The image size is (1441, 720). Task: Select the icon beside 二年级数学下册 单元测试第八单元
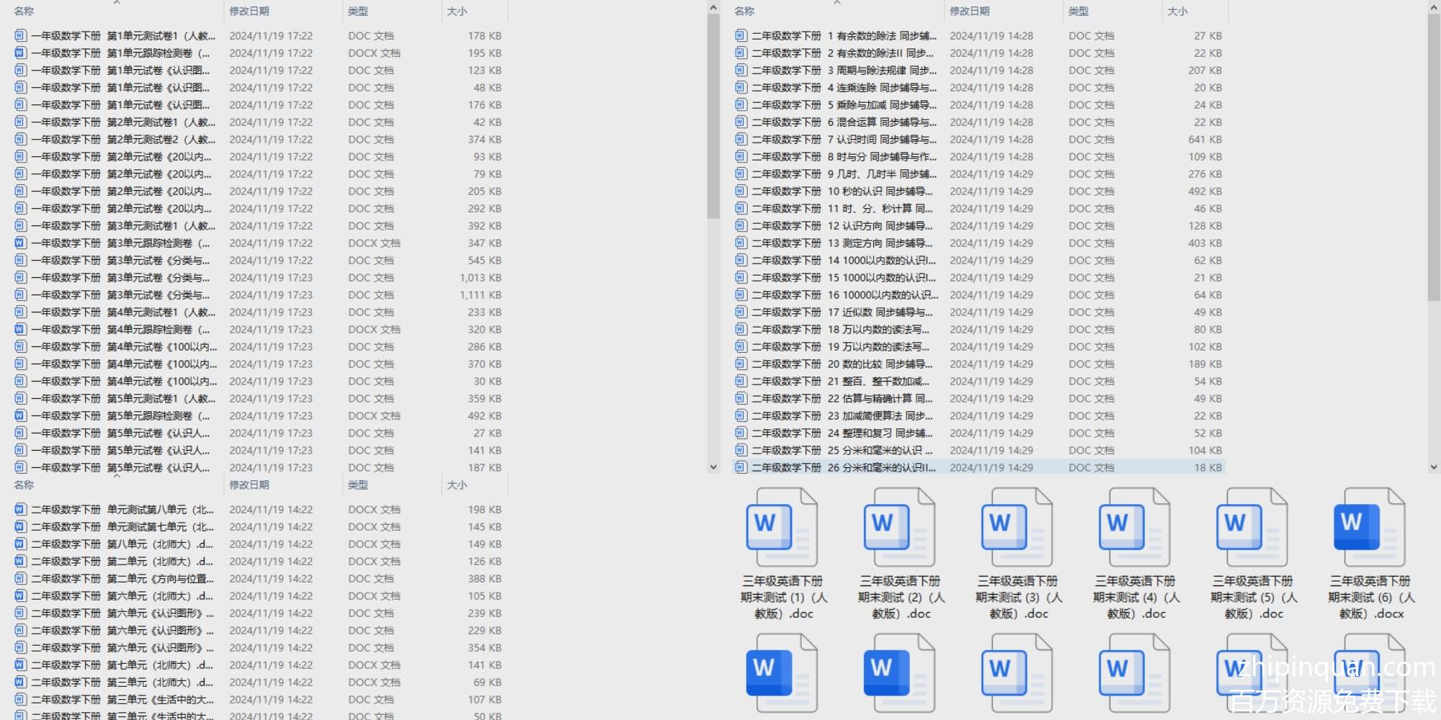coord(20,509)
